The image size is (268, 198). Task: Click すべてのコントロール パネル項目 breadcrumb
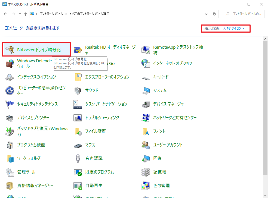89,14
